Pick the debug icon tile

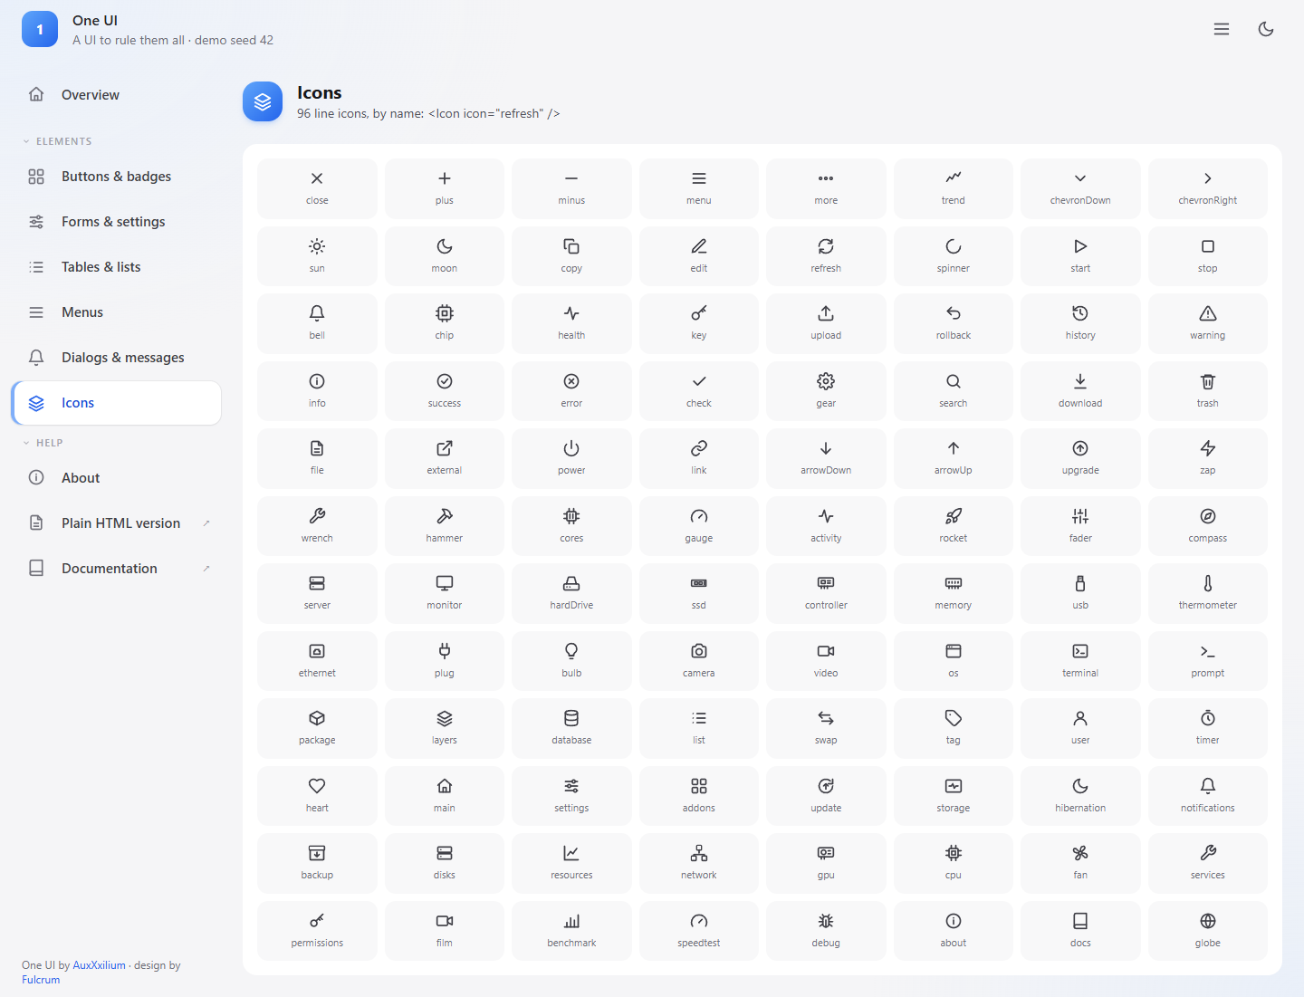(826, 931)
